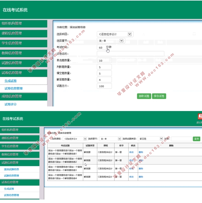Image resolution: width=202 pixels, height=203 pixels.
Task: Click 修改 for the question ending 解答题信息1
Action: coord(131,152)
